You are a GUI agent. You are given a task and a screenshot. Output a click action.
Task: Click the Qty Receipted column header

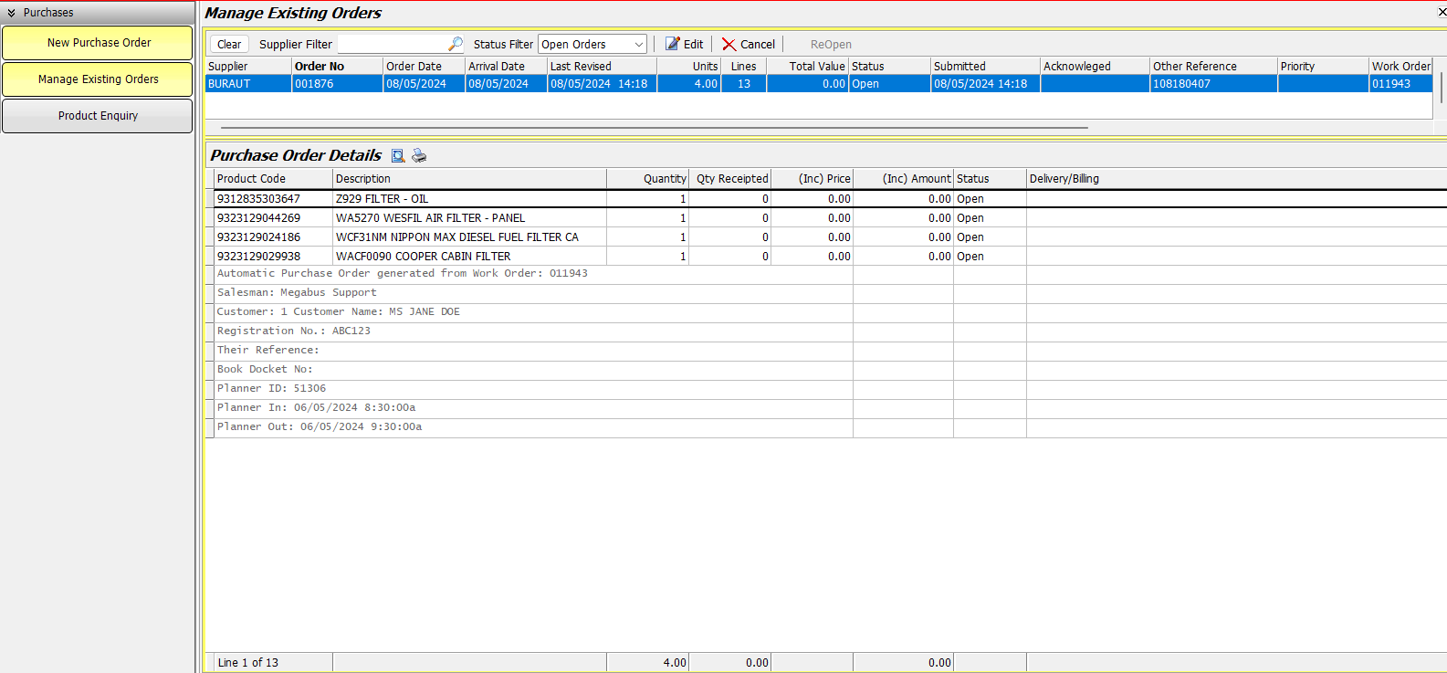point(729,179)
